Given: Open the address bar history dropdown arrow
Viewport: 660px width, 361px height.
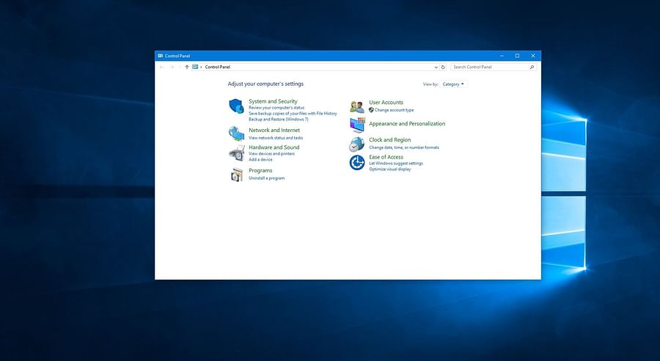Looking at the screenshot, I should click(436, 67).
